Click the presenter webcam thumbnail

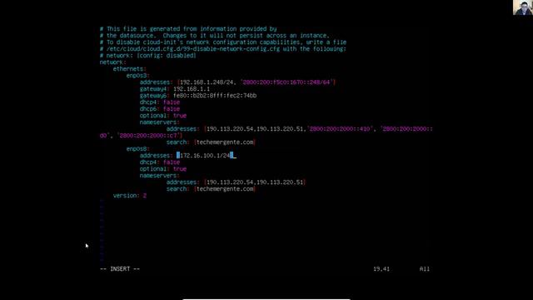(x=523, y=7)
